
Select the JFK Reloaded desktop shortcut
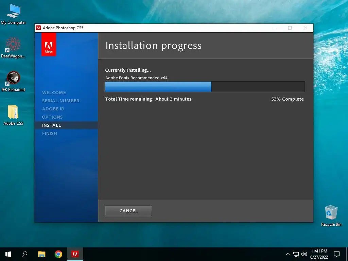13,82
